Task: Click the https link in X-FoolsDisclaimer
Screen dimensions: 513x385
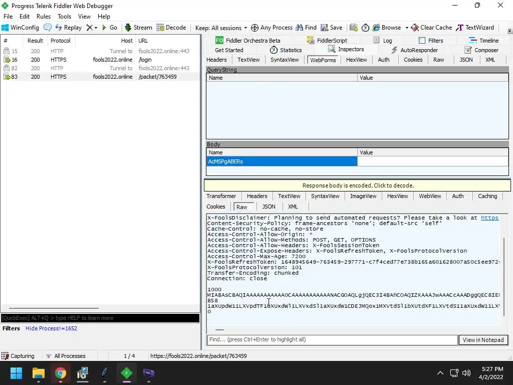Action: point(489,218)
